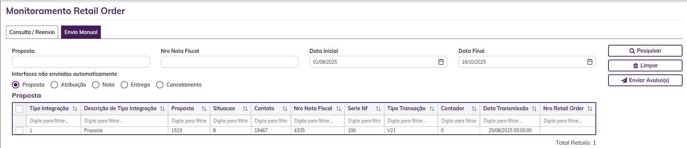The width and height of the screenshot is (687, 148).
Task: Open the Data Final calendar picker icon
Action: (x=590, y=62)
